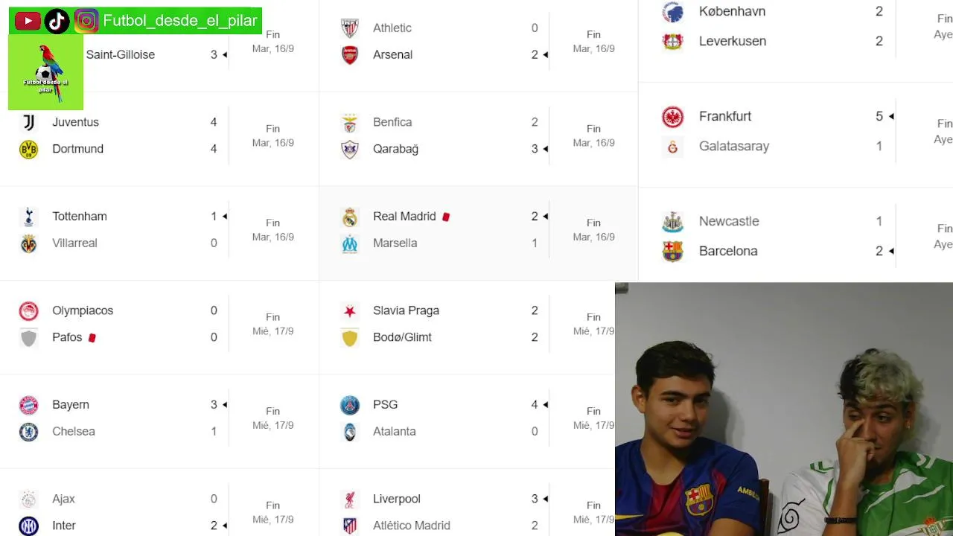The height and width of the screenshot is (536, 953).
Task: Click the Arsenal club crest
Action: (x=350, y=55)
